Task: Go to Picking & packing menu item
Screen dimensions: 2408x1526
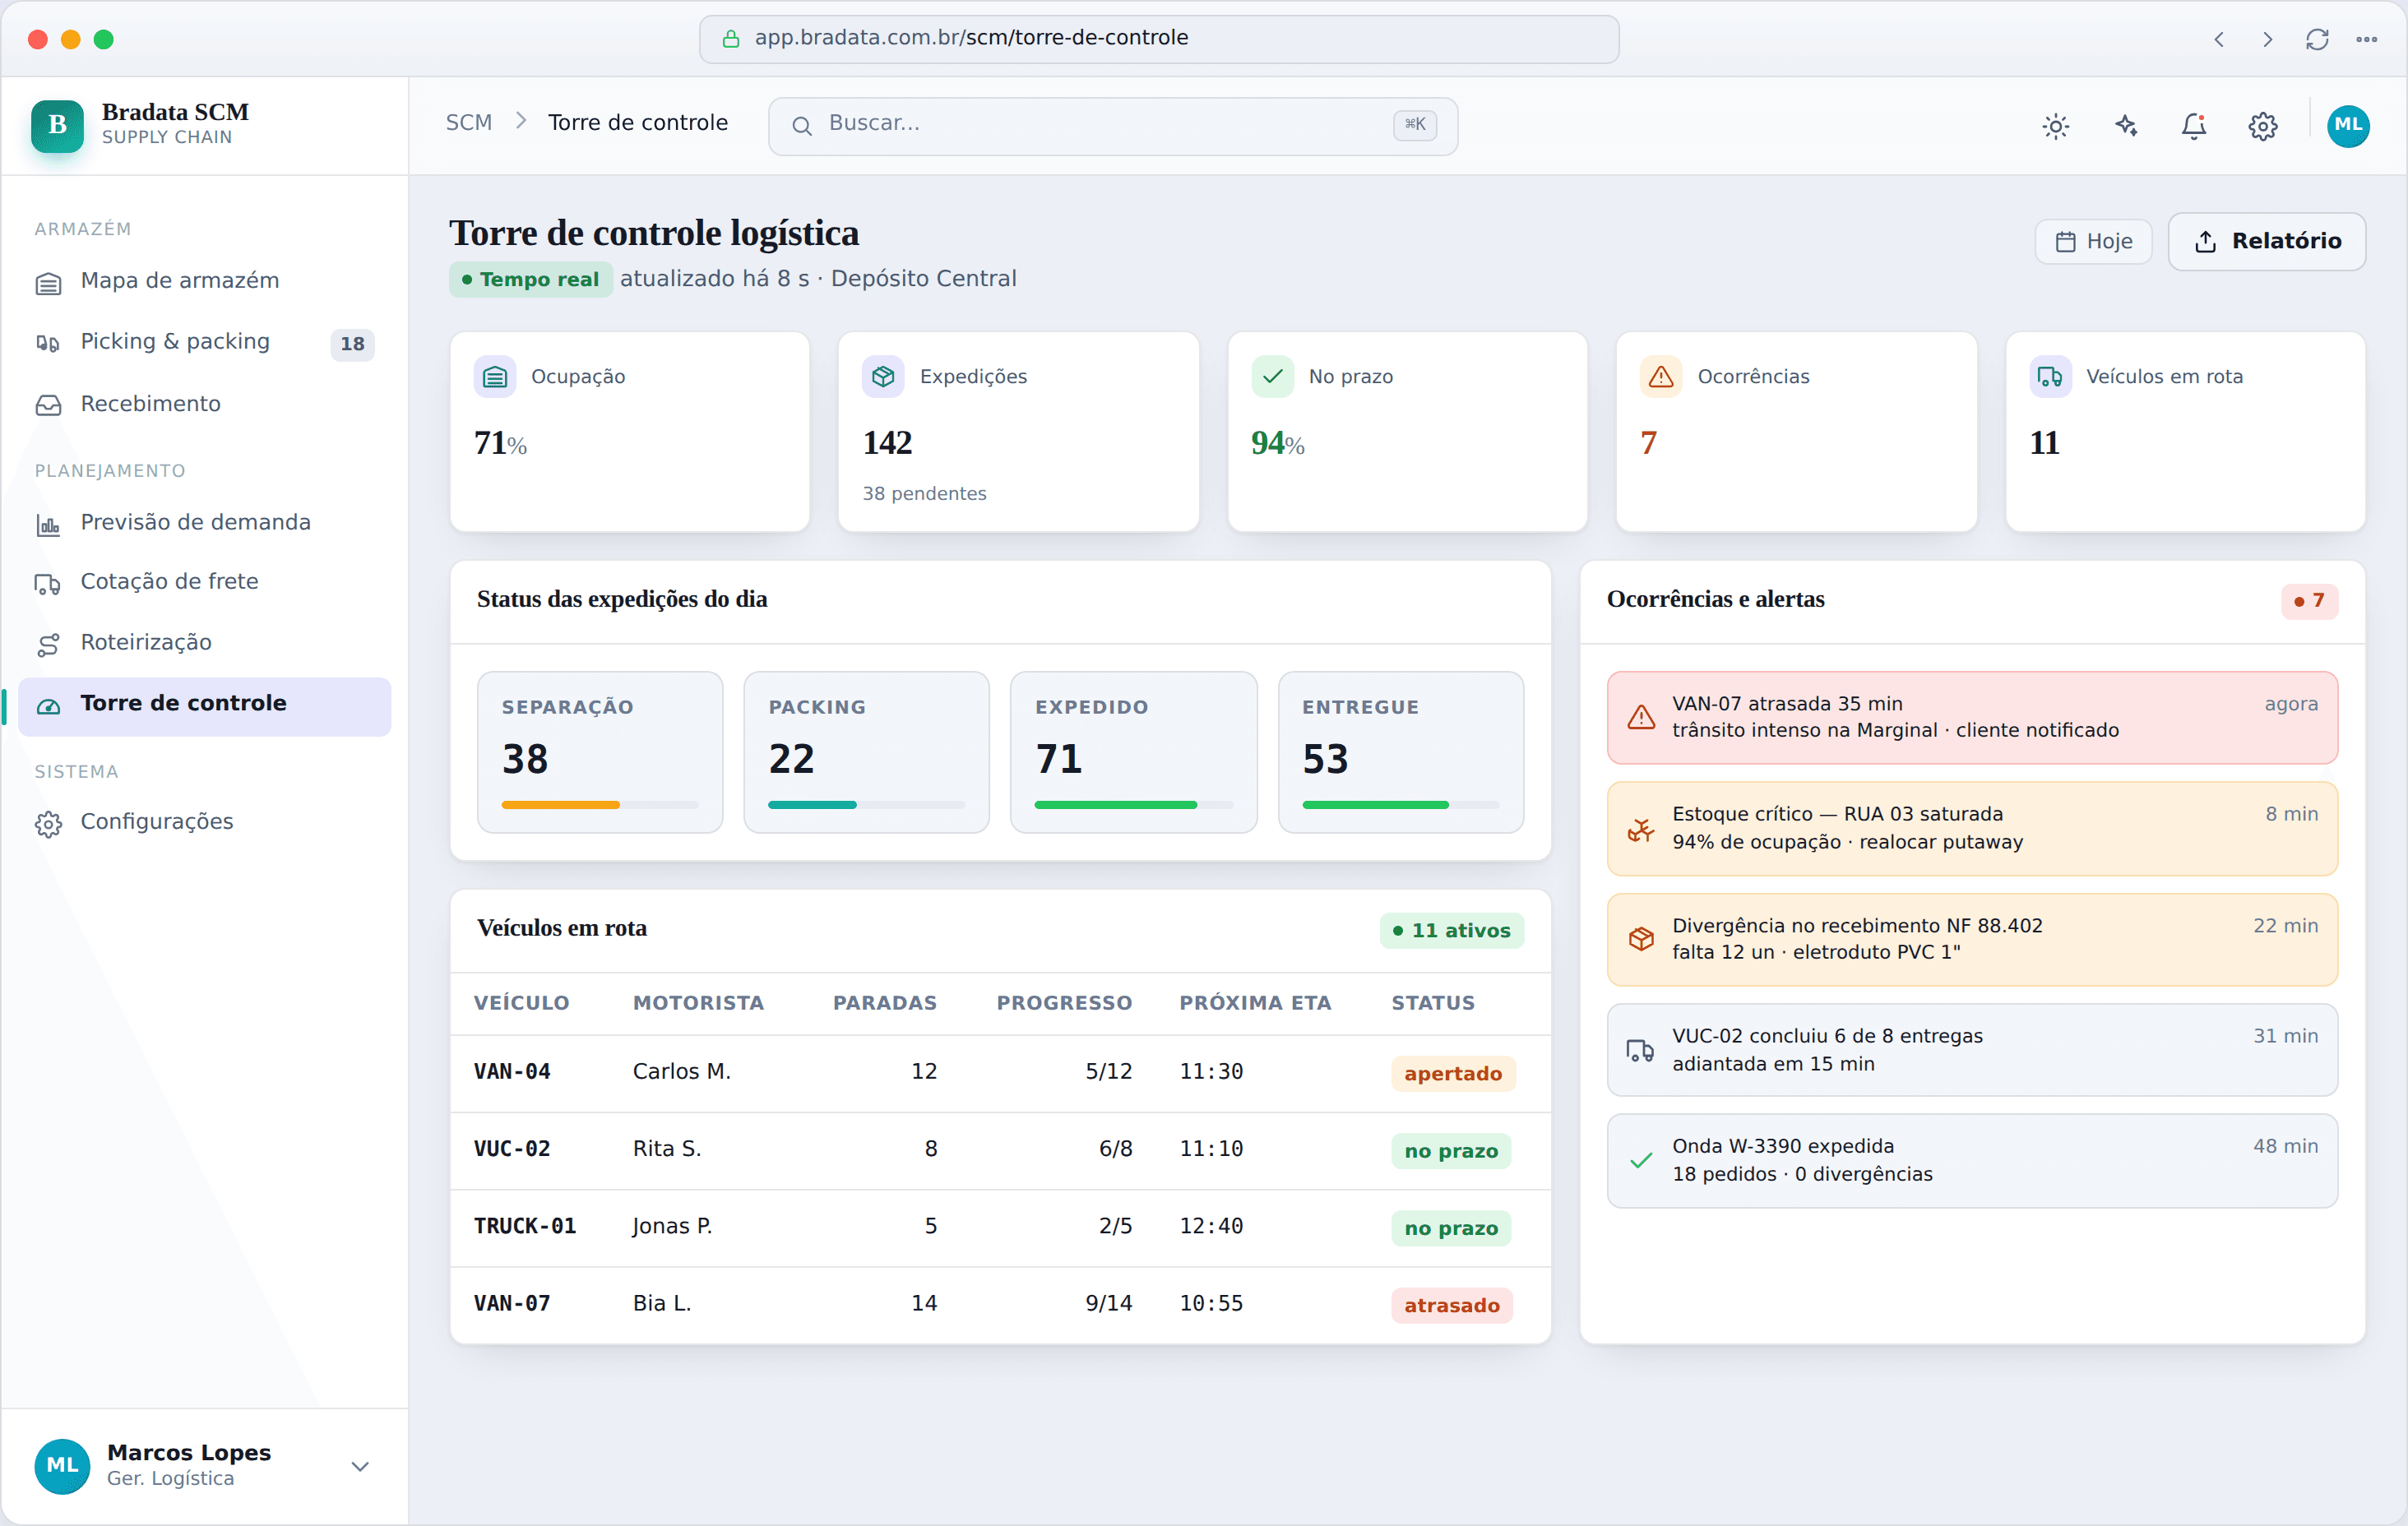Action: point(204,342)
